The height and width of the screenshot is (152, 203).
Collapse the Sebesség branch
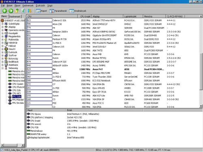tap(2, 68)
